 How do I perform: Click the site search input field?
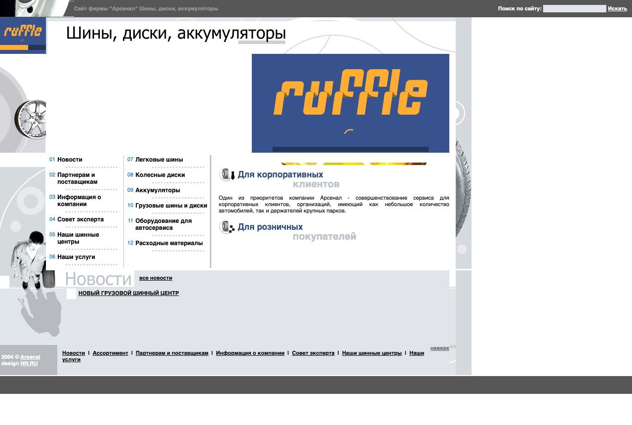click(574, 8)
